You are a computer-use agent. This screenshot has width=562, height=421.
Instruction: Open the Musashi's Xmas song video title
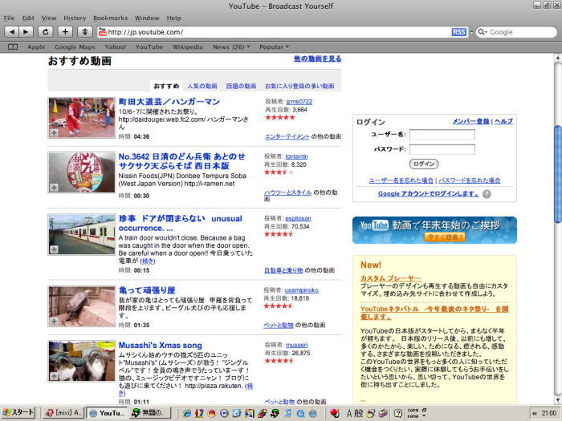[x=161, y=346]
